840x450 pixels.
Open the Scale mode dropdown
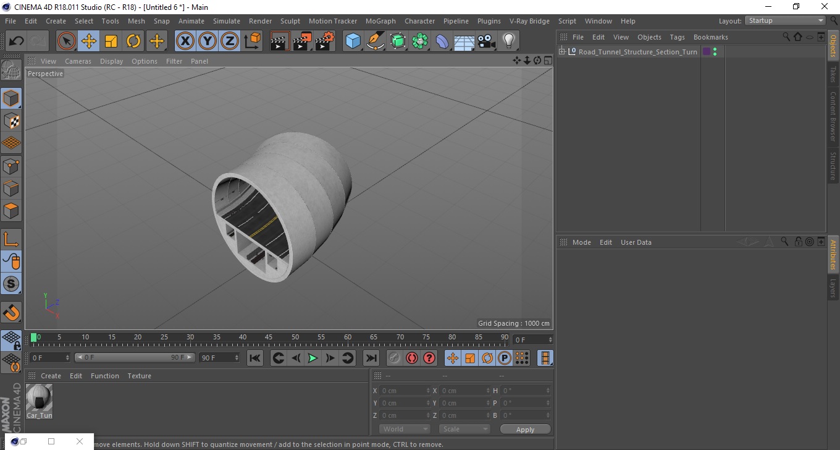tap(464, 429)
